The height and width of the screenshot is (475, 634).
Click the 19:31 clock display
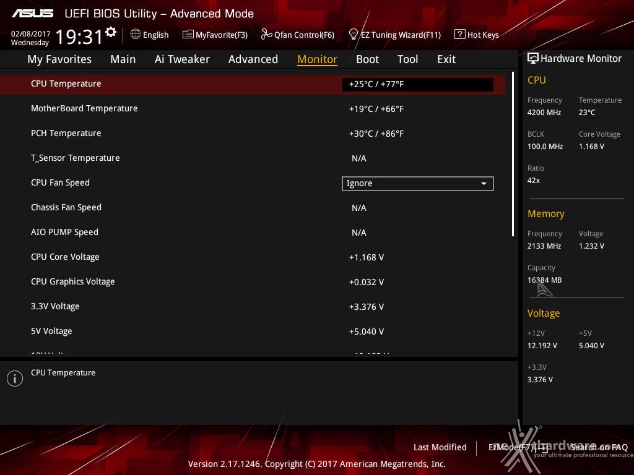(79, 36)
